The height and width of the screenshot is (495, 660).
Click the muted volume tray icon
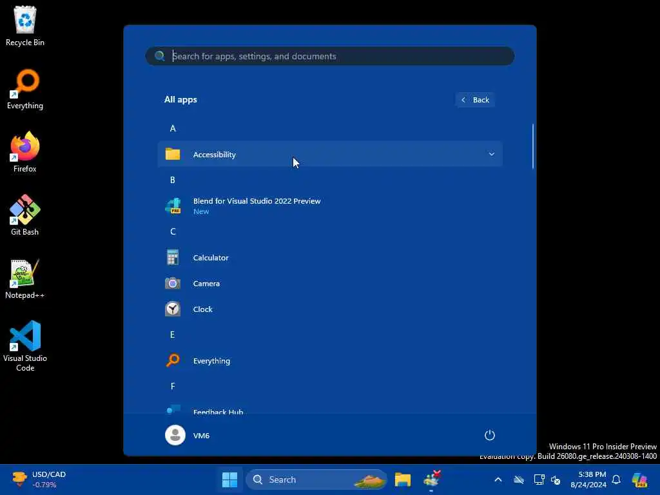[x=556, y=480]
